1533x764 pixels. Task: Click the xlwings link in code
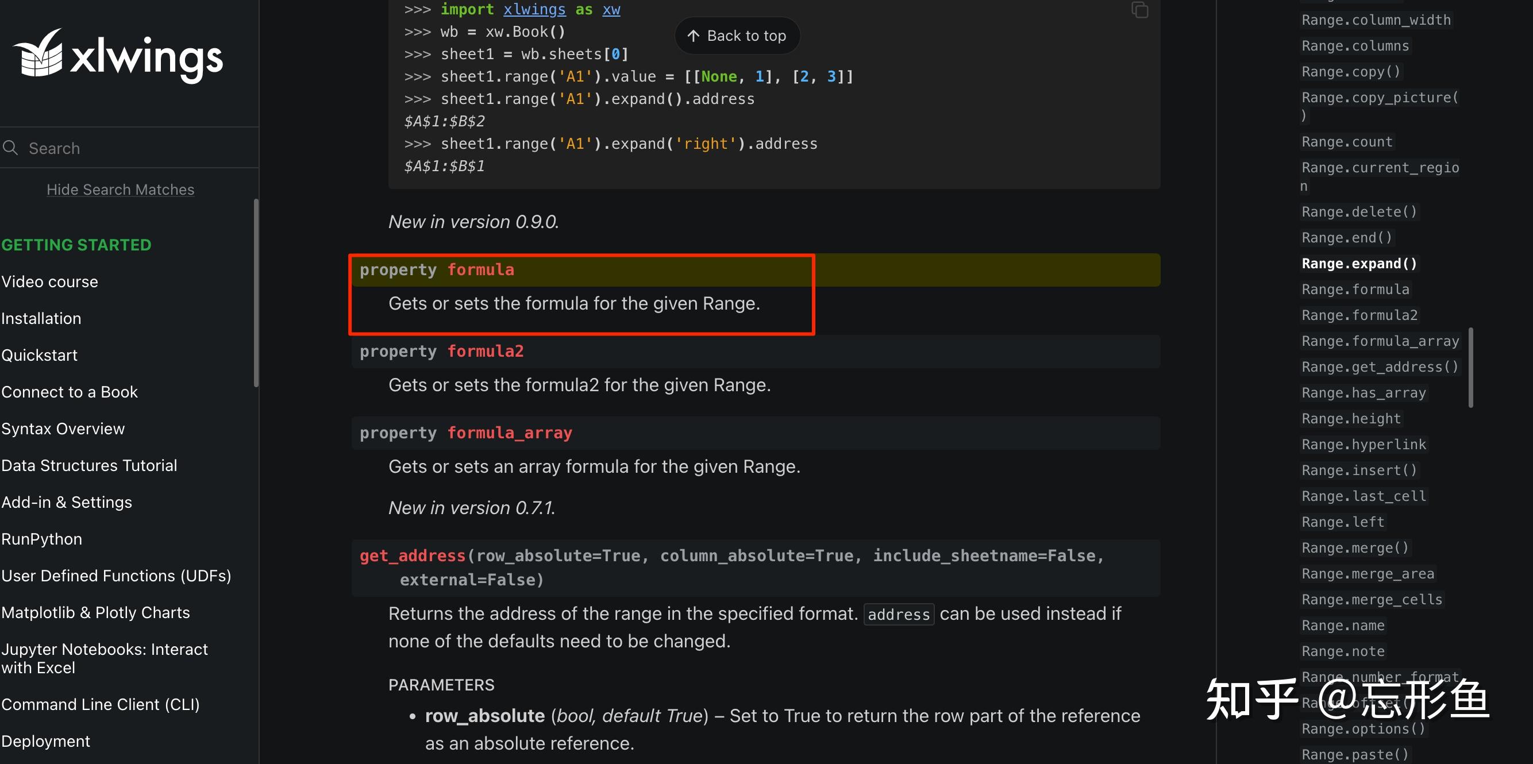click(534, 10)
